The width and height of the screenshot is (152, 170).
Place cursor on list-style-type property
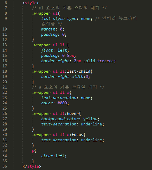(x=59, y=19)
